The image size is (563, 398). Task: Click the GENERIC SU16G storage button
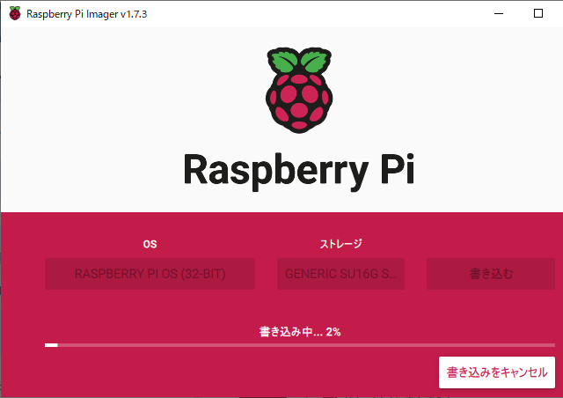tap(340, 274)
